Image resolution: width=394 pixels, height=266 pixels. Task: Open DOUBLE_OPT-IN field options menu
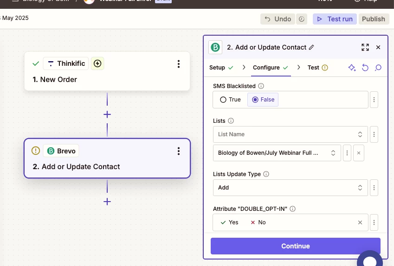[374, 222]
